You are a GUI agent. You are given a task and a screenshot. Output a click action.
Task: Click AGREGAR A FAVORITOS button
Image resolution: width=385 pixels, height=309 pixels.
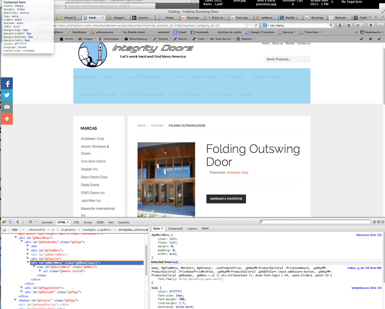[x=226, y=199]
